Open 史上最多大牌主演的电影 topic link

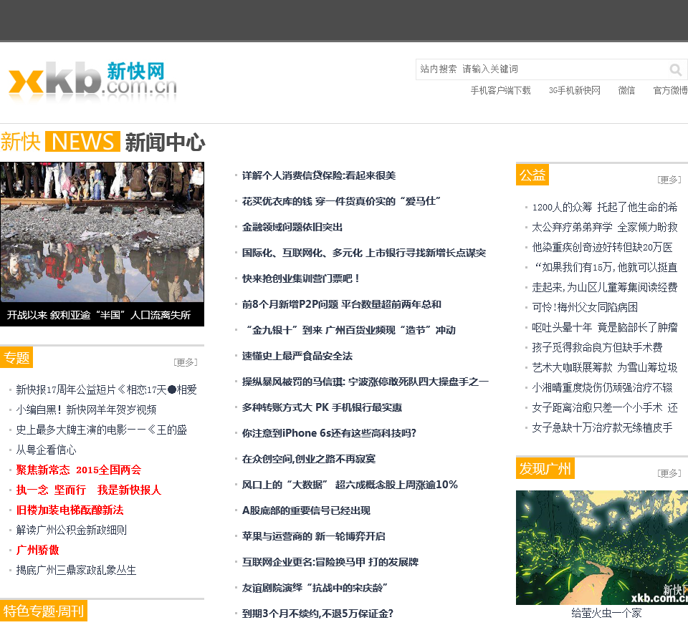click(101, 430)
